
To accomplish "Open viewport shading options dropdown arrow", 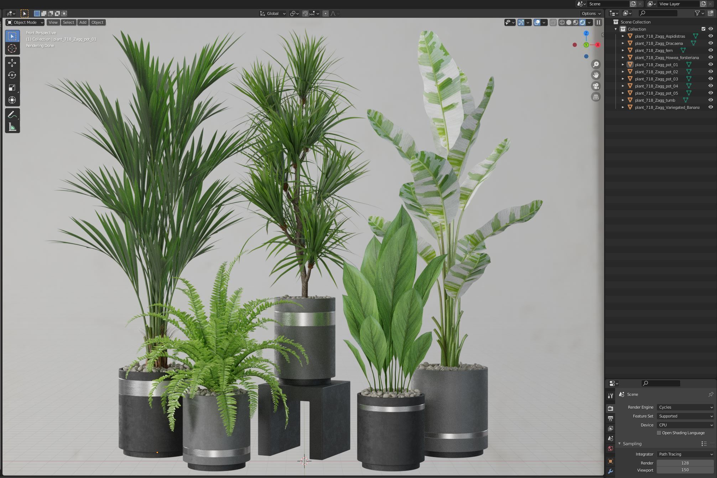I will click(x=589, y=22).
